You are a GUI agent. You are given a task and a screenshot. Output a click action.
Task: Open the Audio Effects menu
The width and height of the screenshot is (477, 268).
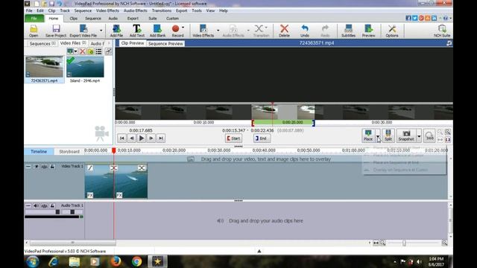tap(136, 10)
